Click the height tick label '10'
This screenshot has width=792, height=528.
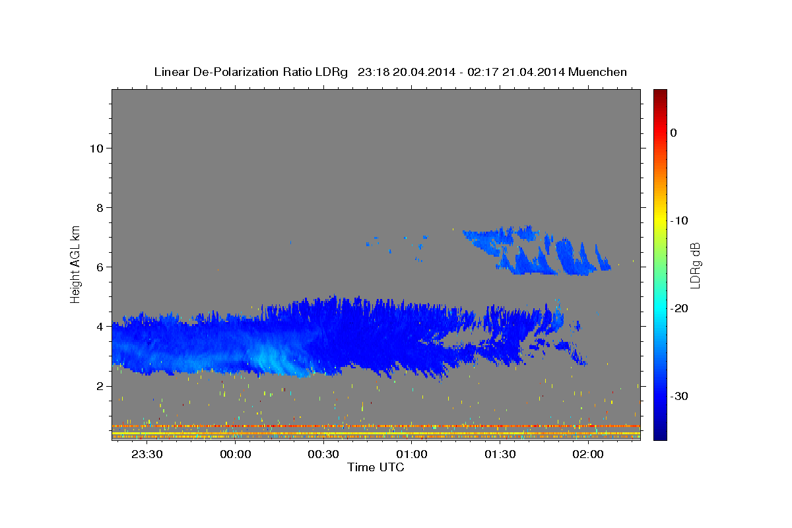pyautogui.click(x=96, y=148)
